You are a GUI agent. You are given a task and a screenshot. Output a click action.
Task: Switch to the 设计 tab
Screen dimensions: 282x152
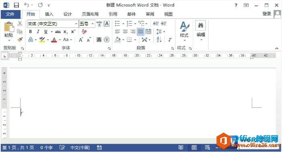pos(68,14)
